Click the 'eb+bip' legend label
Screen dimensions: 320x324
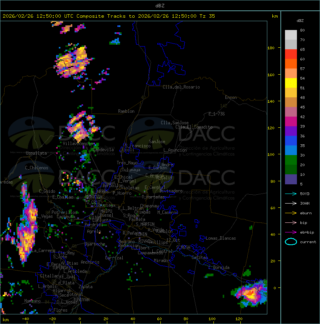point(307,232)
